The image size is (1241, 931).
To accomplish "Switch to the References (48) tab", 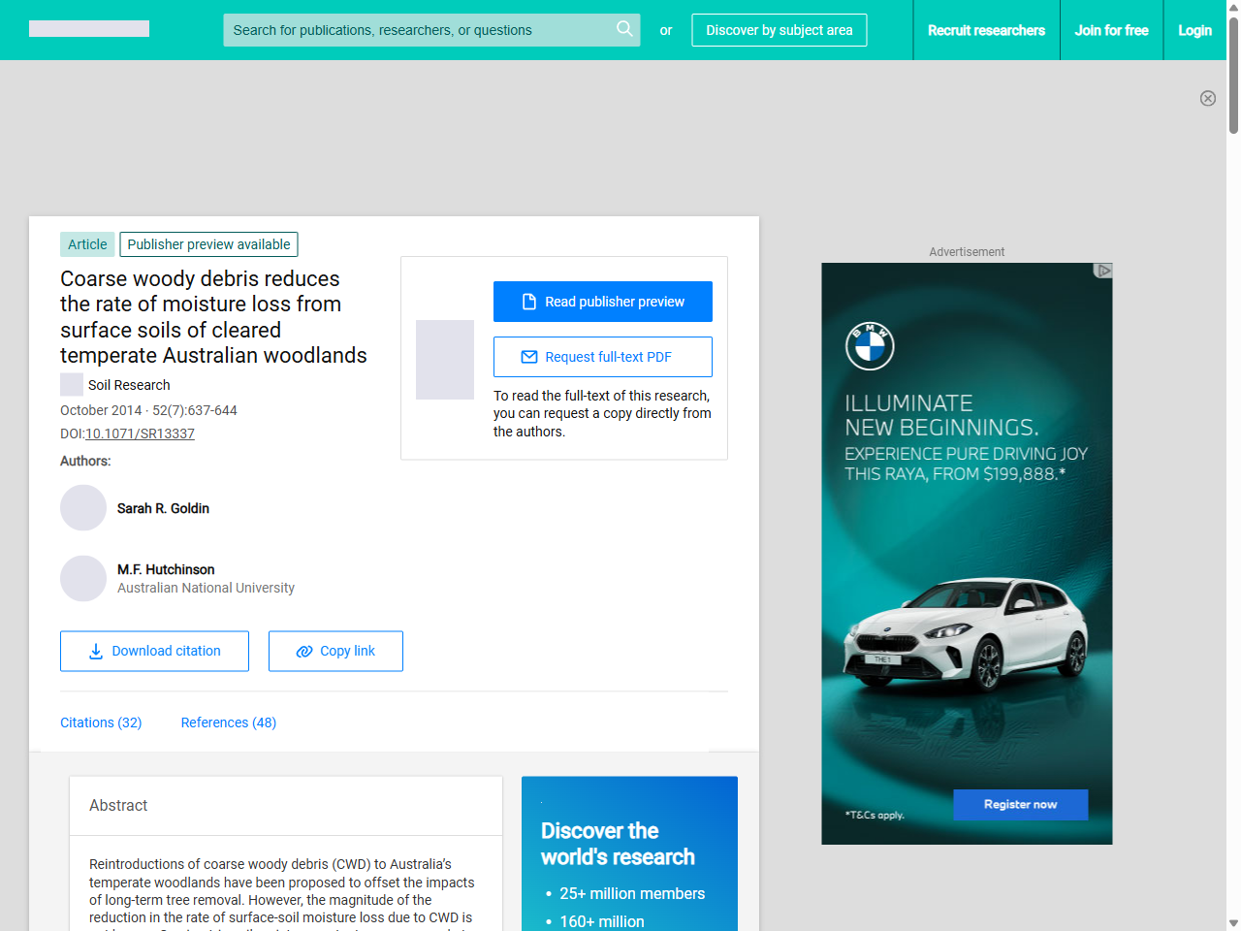I will [x=229, y=722].
